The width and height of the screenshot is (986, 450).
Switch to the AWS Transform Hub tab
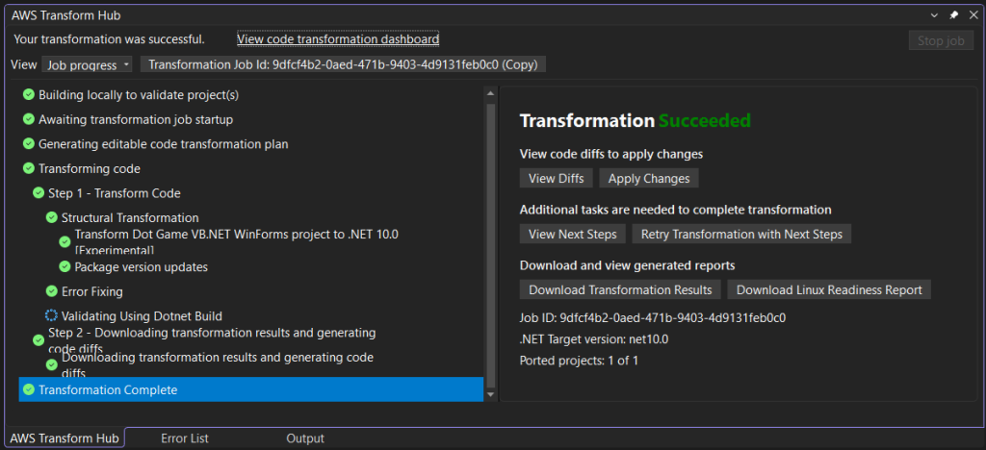click(65, 438)
